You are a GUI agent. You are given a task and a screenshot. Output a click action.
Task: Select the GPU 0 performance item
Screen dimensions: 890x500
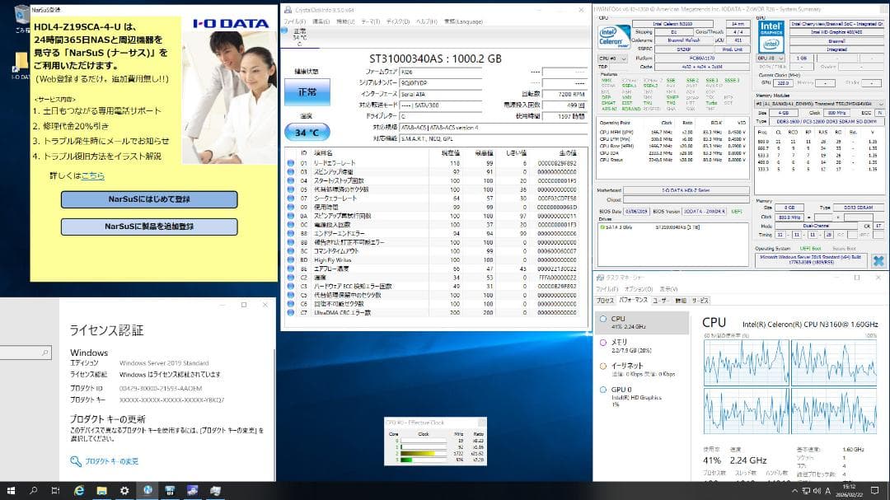[x=642, y=396]
